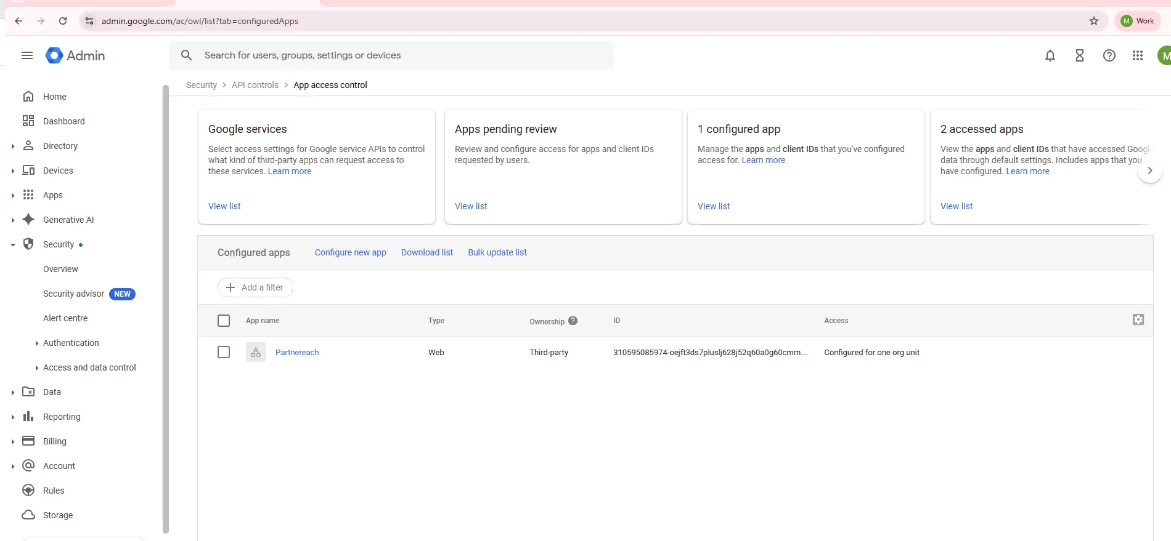Open the notifications bell
The width and height of the screenshot is (1171, 541).
[1050, 55]
